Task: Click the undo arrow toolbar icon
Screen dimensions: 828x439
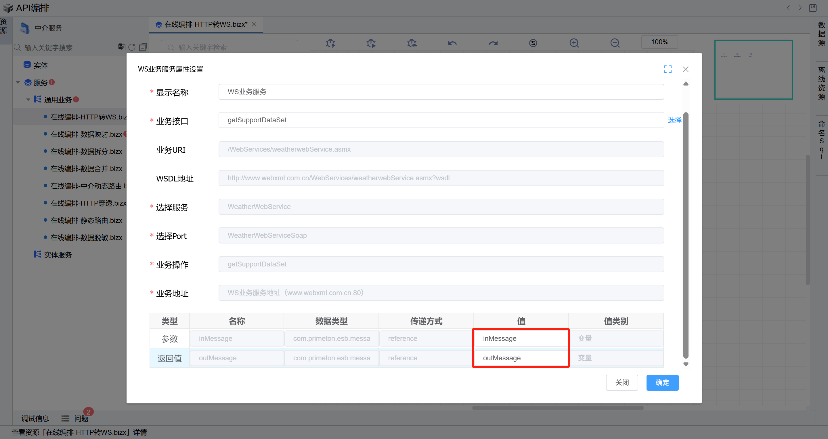Action: click(x=452, y=43)
